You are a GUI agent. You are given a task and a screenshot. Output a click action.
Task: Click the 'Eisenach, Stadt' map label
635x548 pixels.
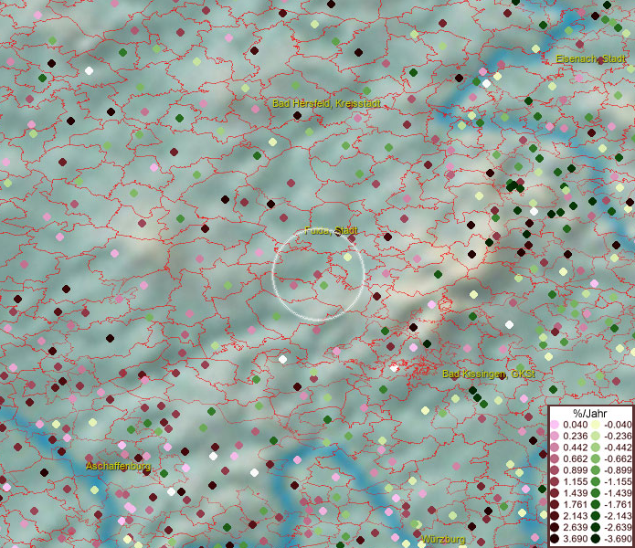coord(590,59)
